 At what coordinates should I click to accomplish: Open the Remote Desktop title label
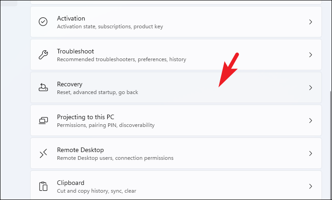pos(80,150)
